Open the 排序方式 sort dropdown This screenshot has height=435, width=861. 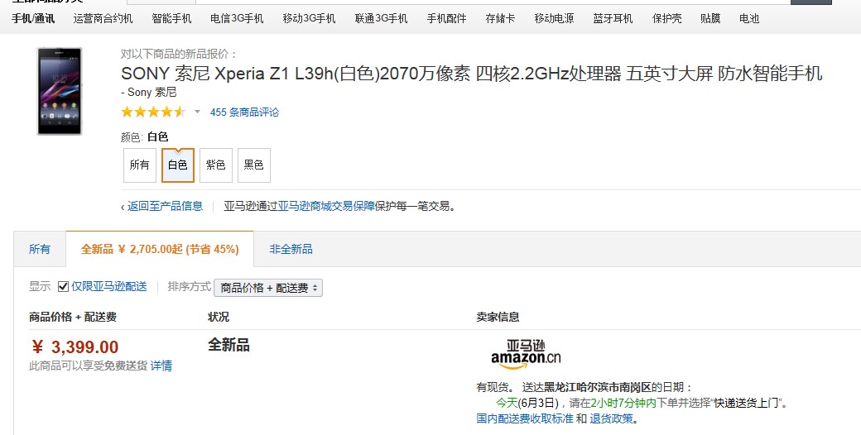click(268, 288)
